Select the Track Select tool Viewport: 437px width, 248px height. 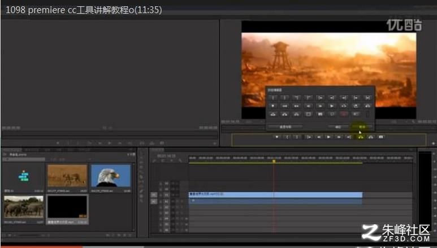[x=141, y=158]
